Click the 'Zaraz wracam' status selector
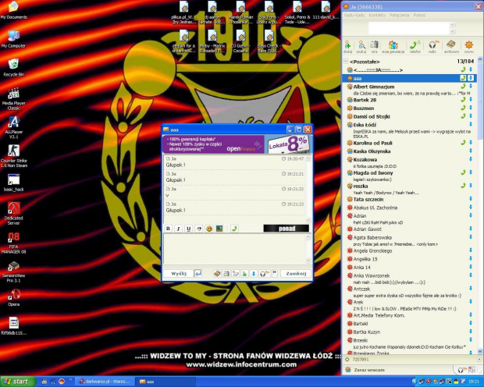The width and height of the screenshot is (484, 387). [x=369, y=370]
